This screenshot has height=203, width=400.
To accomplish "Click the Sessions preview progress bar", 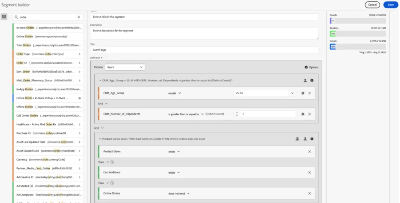I will [x=358, y=33].
